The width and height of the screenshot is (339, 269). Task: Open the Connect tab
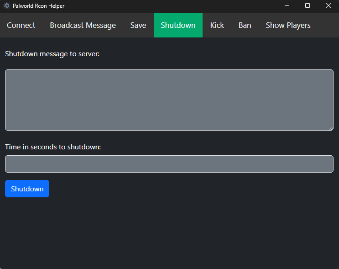pyautogui.click(x=21, y=25)
